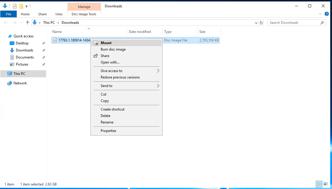Image resolution: width=332 pixels, height=189 pixels.
Task: Switch to details view layout
Action: 319,184
